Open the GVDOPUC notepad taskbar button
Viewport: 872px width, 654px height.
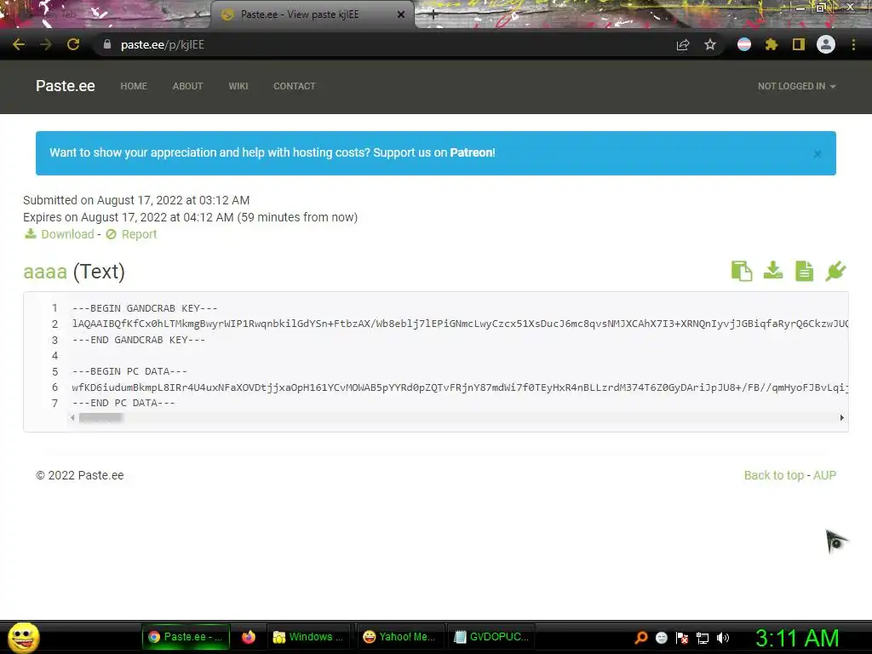(491, 637)
